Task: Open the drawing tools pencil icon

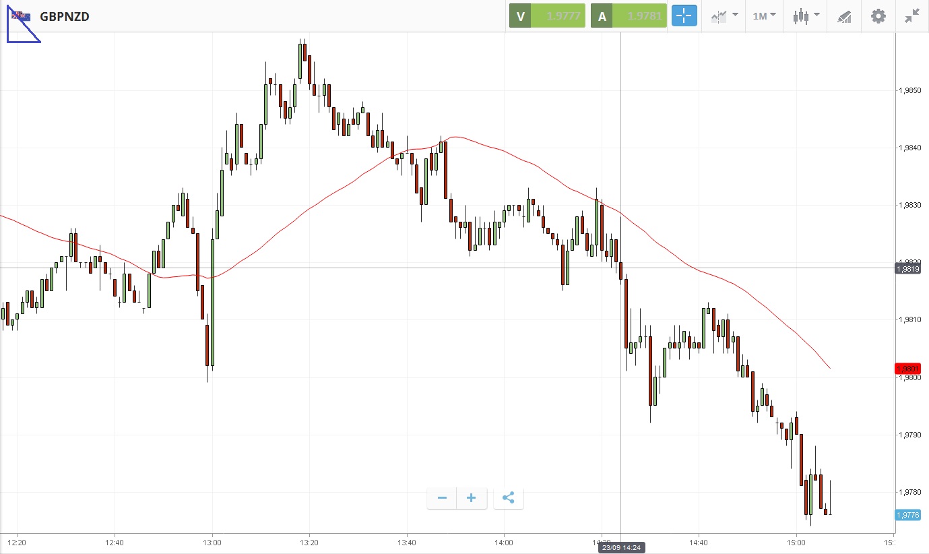Action: coord(844,16)
